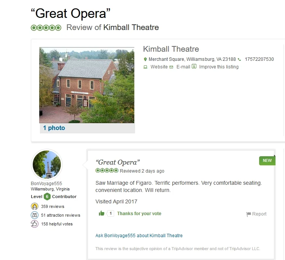
Task: Click the Kimball Theatre listing card title
Action: 171,49
